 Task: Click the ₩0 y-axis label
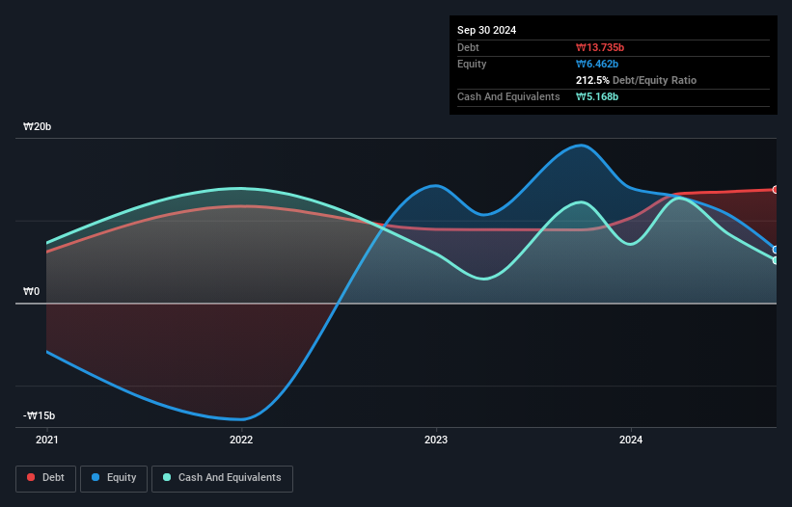coord(31,292)
